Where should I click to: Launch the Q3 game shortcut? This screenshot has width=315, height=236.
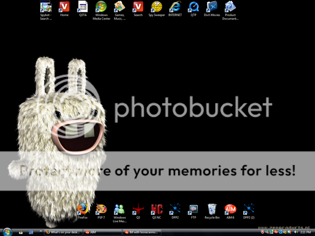point(138,208)
